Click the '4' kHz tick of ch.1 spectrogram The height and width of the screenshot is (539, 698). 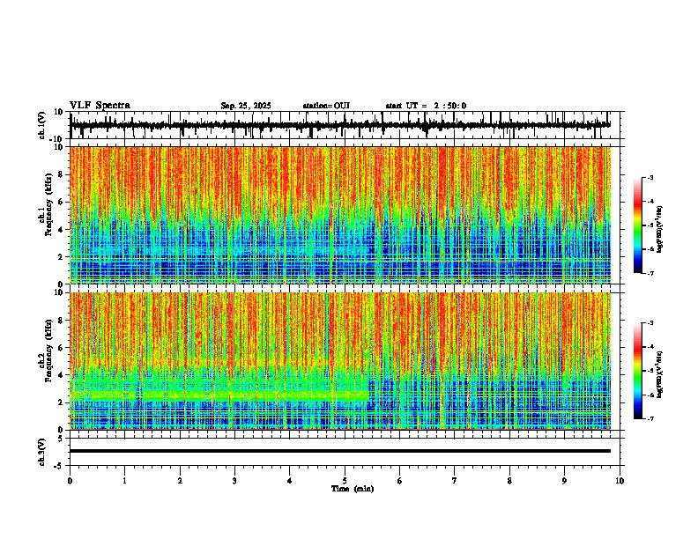pyautogui.click(x=62, y=230)
